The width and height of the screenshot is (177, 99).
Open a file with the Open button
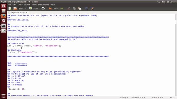18,9
